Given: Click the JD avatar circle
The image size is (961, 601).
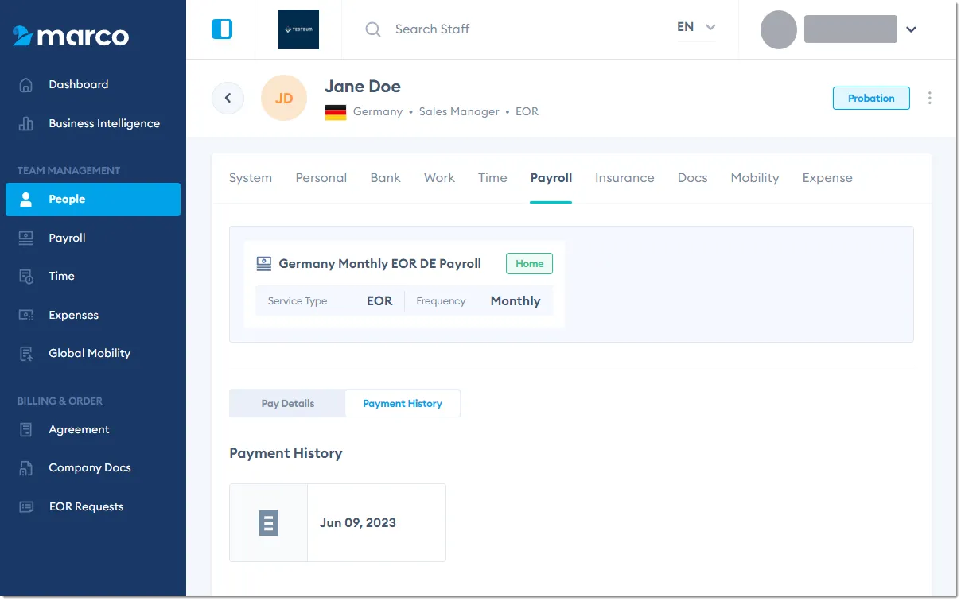Looking at the screenshot, I should point(284,99).
